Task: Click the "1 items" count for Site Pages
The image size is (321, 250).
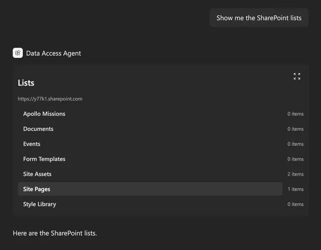Action: [x=295, y=189]
